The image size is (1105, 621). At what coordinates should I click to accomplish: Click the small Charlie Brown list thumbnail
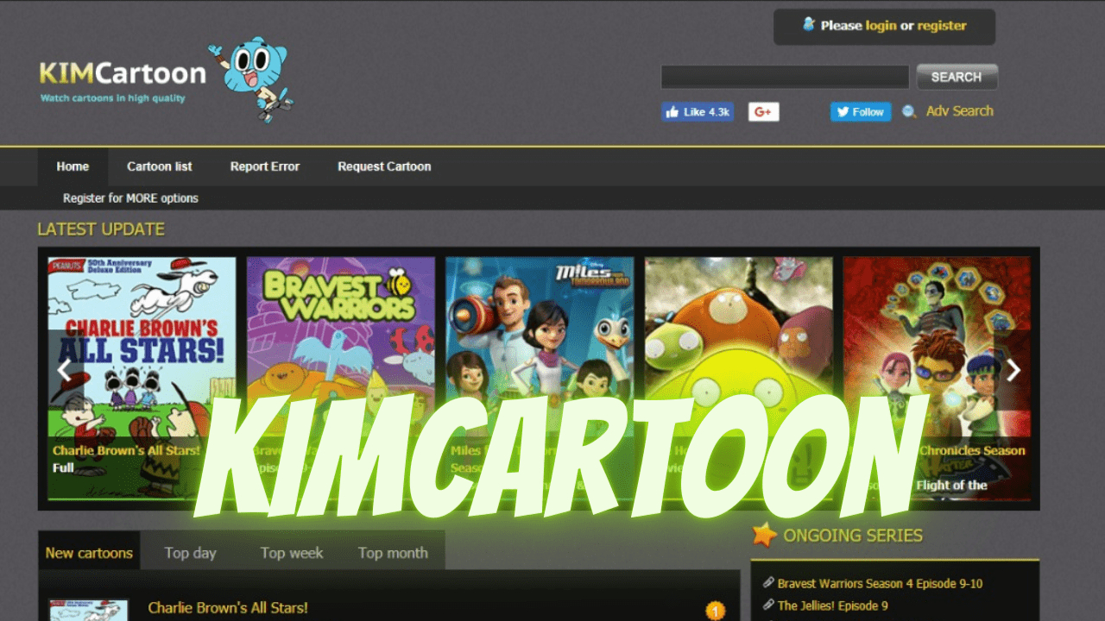[88, 610]
